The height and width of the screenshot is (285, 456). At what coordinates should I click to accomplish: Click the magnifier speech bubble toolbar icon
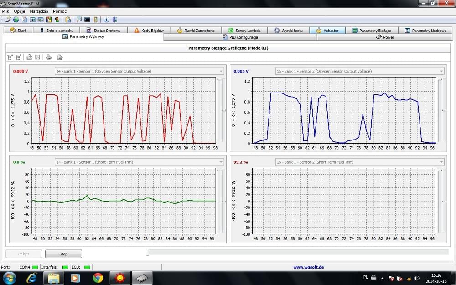tap(79, 20)
